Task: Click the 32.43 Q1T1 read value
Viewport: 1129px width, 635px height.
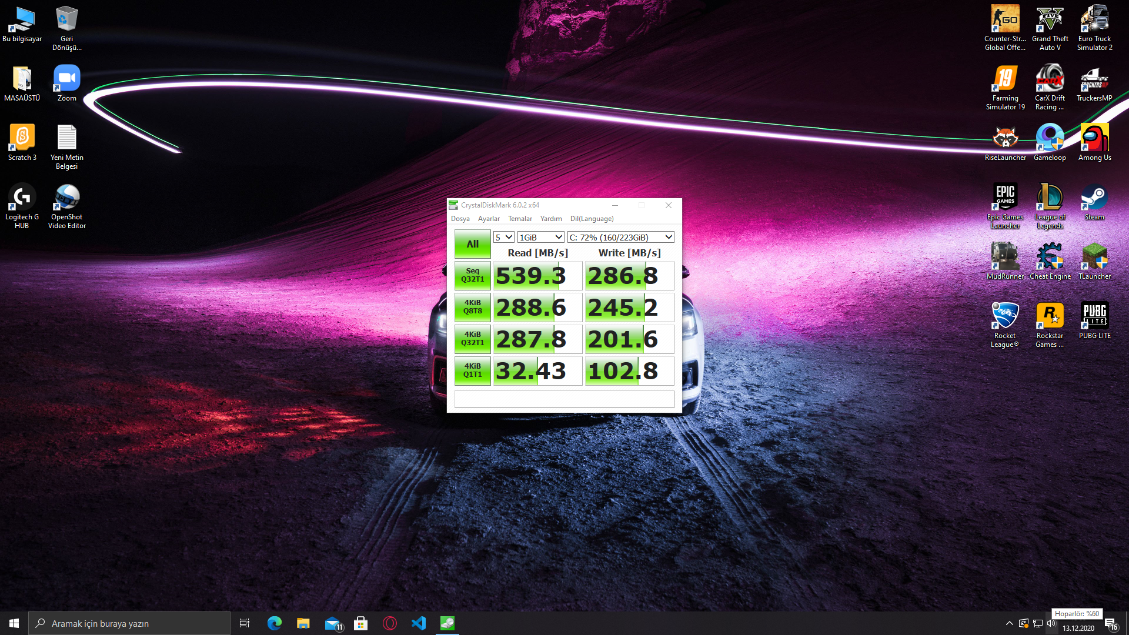Action: click(537, 371)
